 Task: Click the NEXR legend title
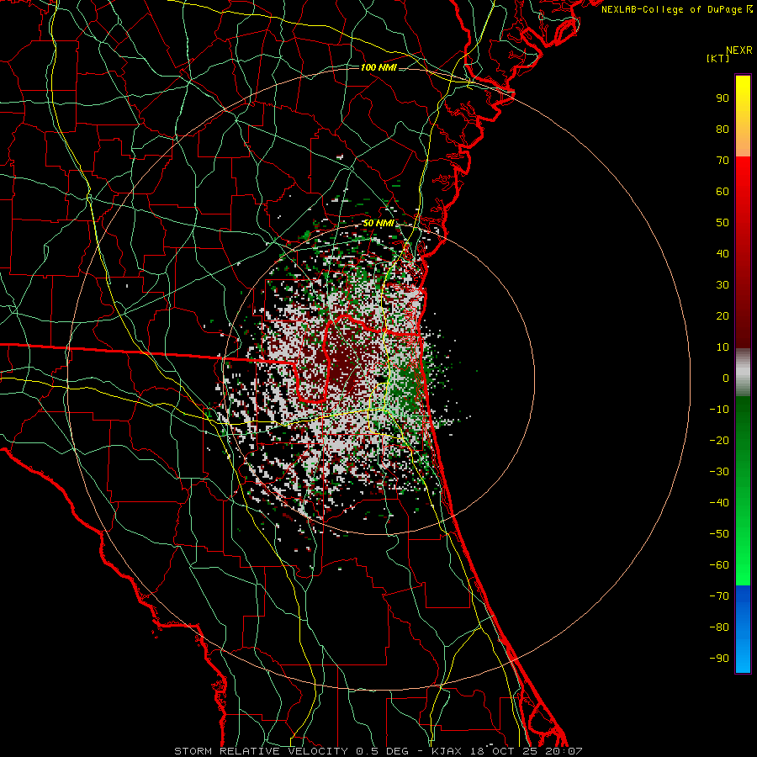tap(739, 50)
